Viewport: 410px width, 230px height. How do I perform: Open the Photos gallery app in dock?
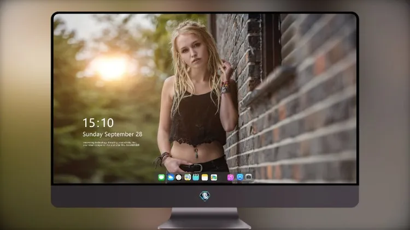click(x=214, y=178)
